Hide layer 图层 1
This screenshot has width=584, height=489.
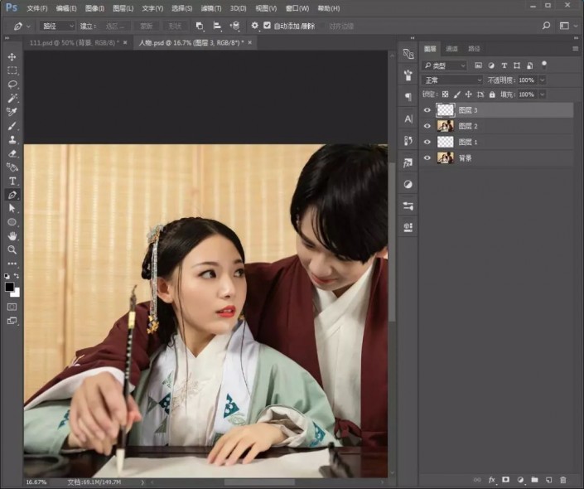coord(427,142)
